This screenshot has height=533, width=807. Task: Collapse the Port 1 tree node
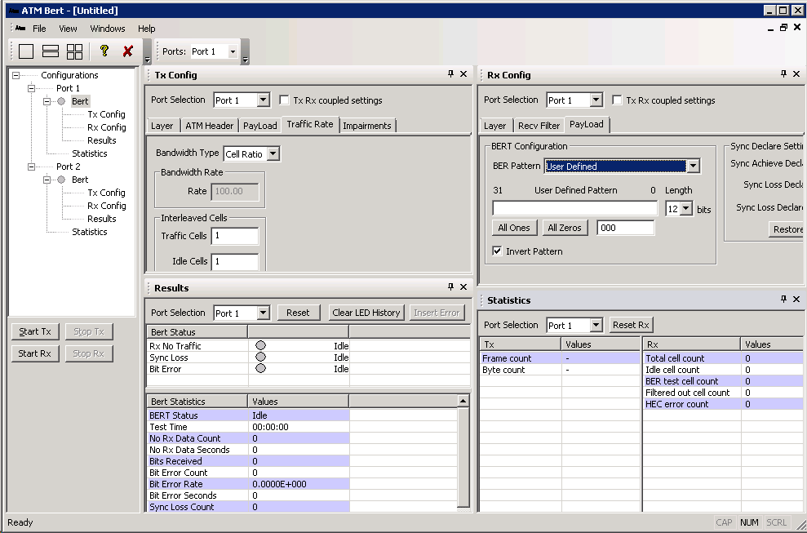(31, 89)
